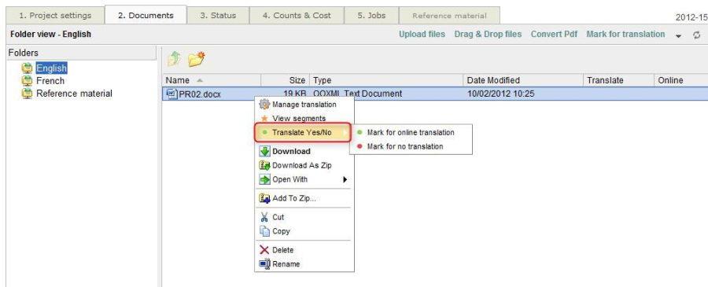
Task: Select the French folder in tree
Action: point(50,81)
